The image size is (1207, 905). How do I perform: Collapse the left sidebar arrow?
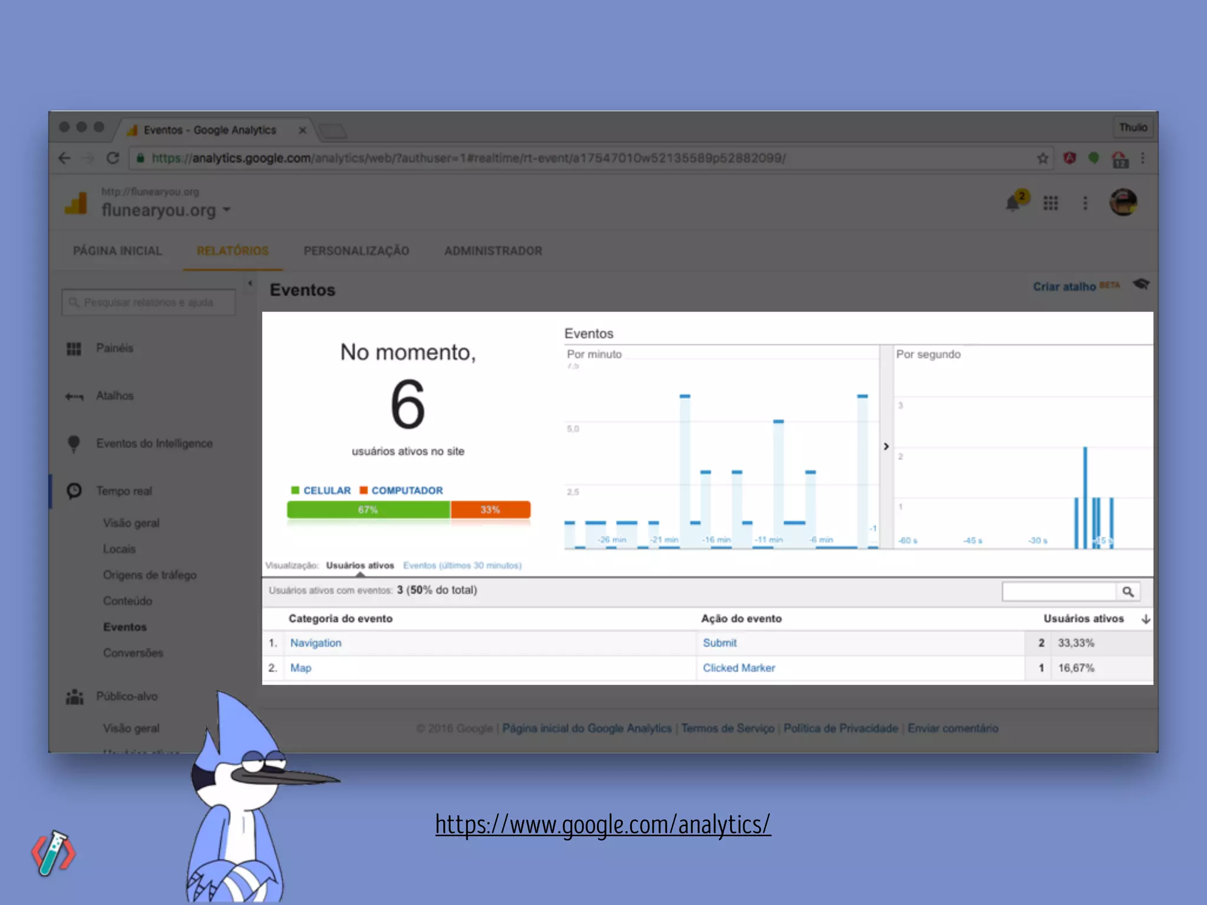250,283
